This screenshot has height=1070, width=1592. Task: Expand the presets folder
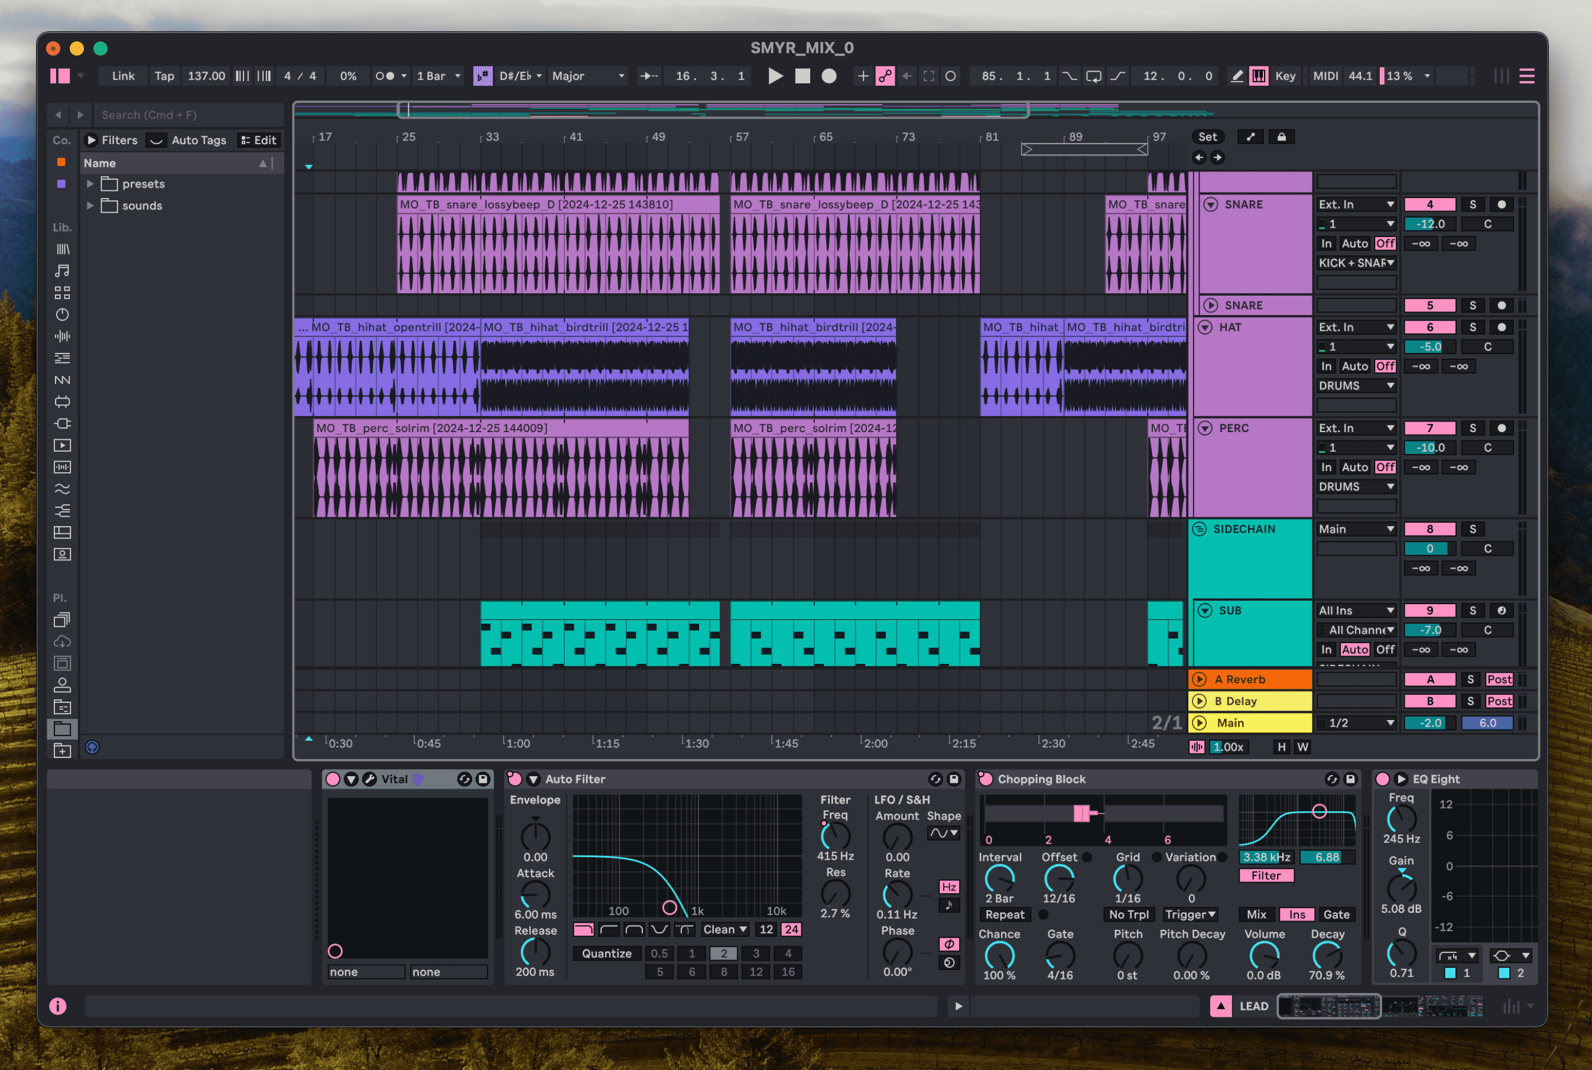tap(90, 184)
